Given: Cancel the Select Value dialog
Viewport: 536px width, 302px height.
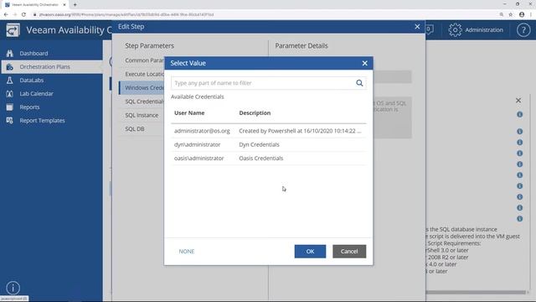Looking at the screenshot, I should pyautogui.click(x=349, y=252).
